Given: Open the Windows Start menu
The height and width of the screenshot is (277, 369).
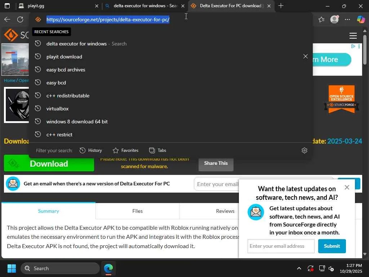Looking at the screenshot, I should [12, 268].
